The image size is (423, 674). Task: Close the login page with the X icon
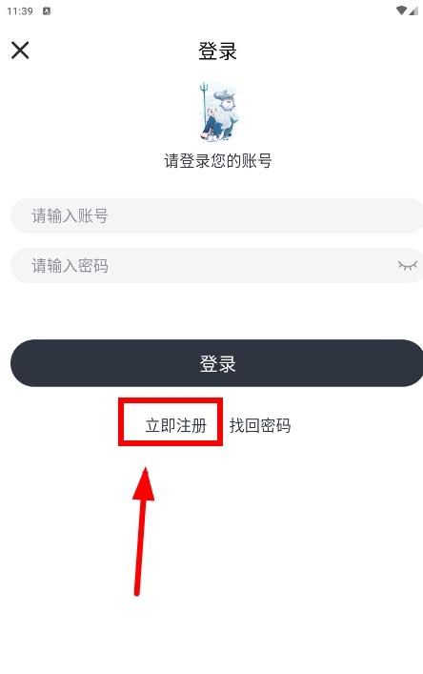(x=20, y=51)
